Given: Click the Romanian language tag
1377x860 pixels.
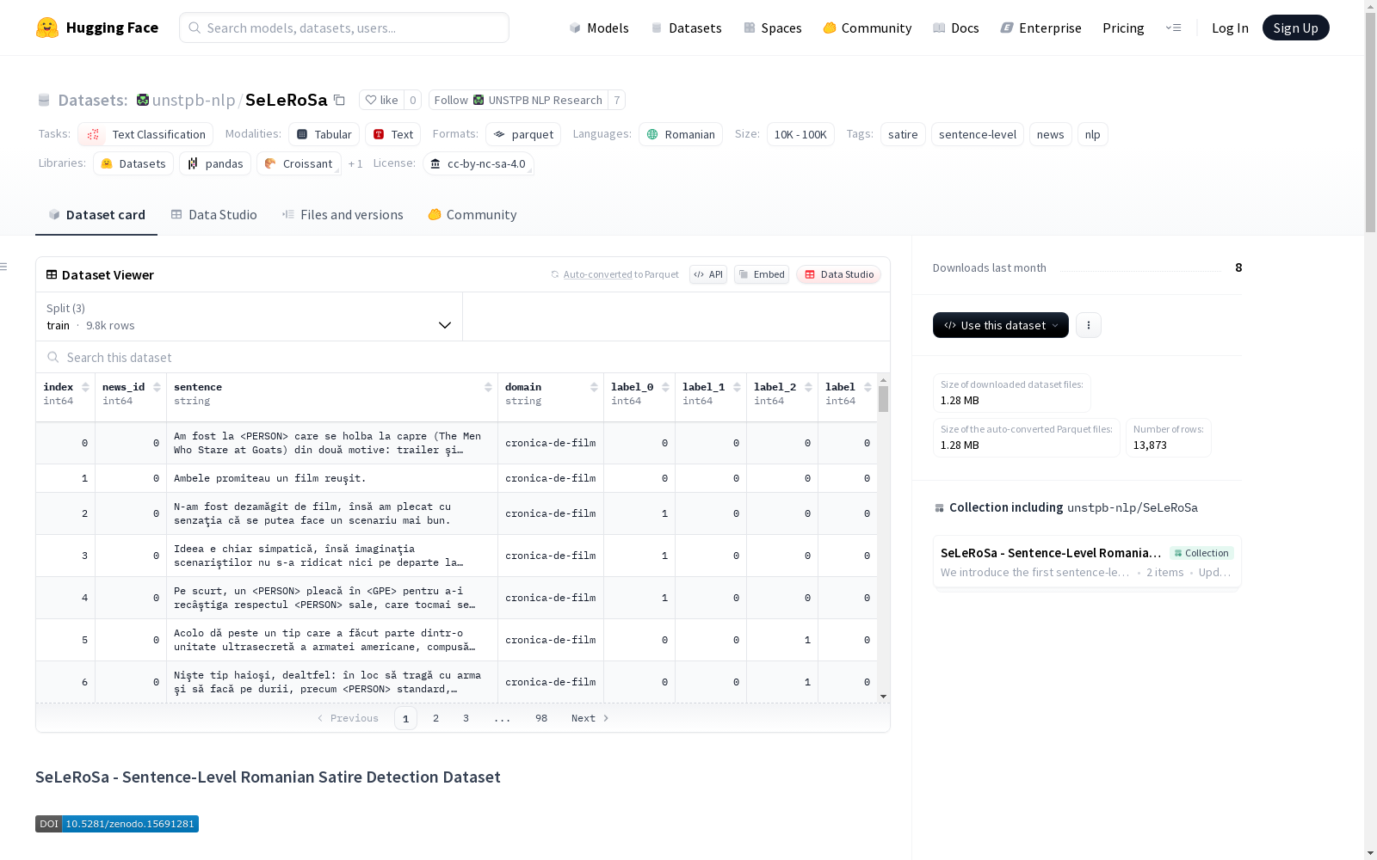Looking at the screenshot, I should 681,134.
